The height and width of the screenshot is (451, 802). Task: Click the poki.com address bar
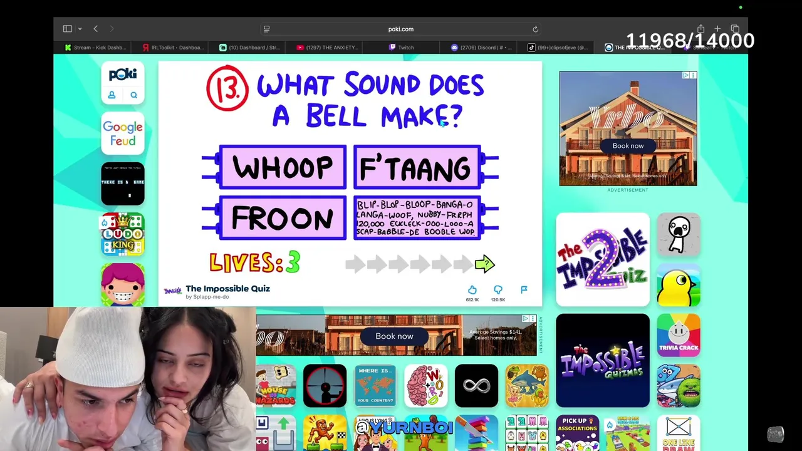coord(401,29)
